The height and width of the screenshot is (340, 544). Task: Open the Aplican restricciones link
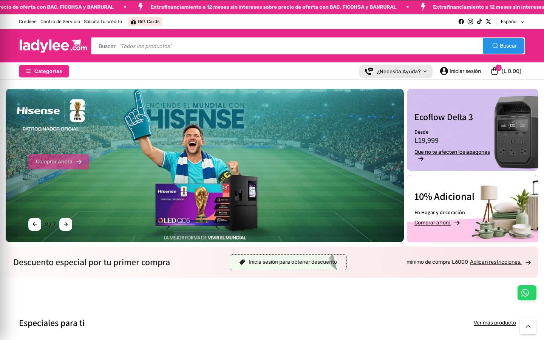[496, 262]
